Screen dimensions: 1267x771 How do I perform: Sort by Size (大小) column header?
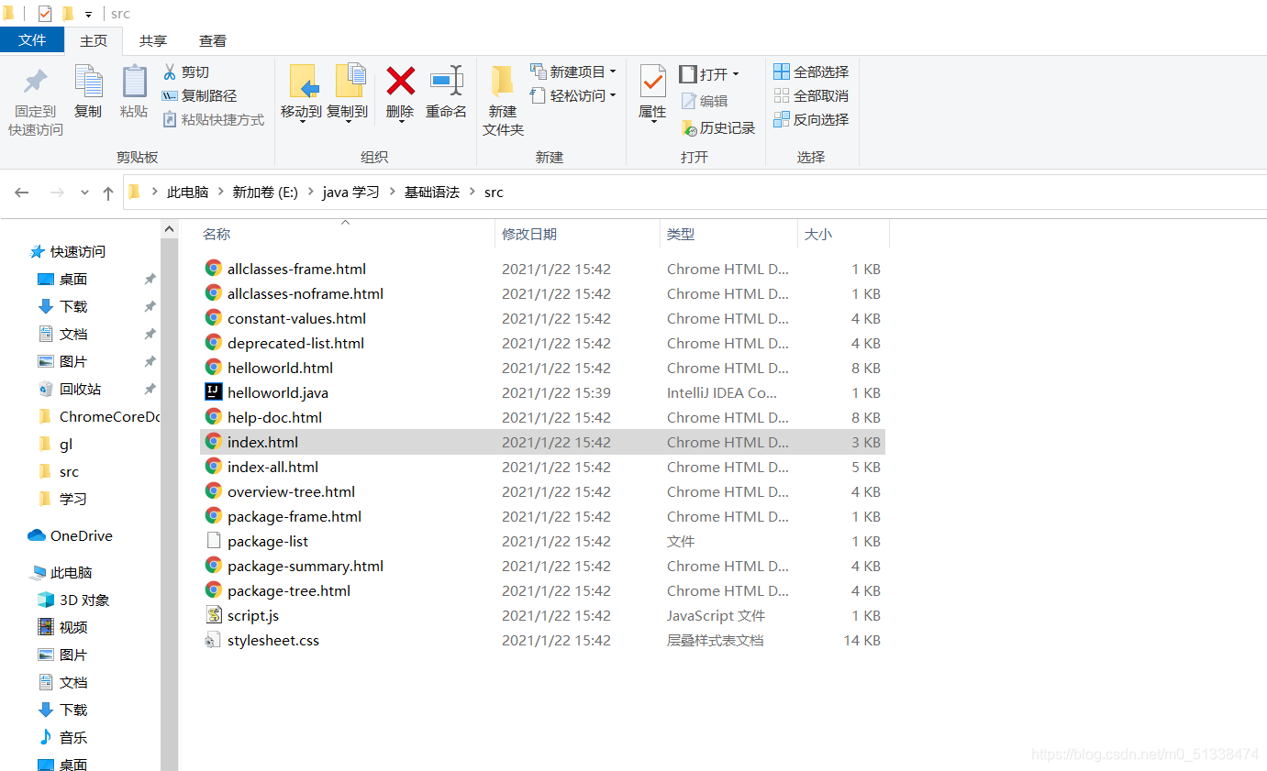tap(818, 234)
